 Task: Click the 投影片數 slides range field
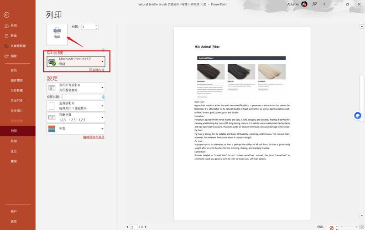coord(82,97)
